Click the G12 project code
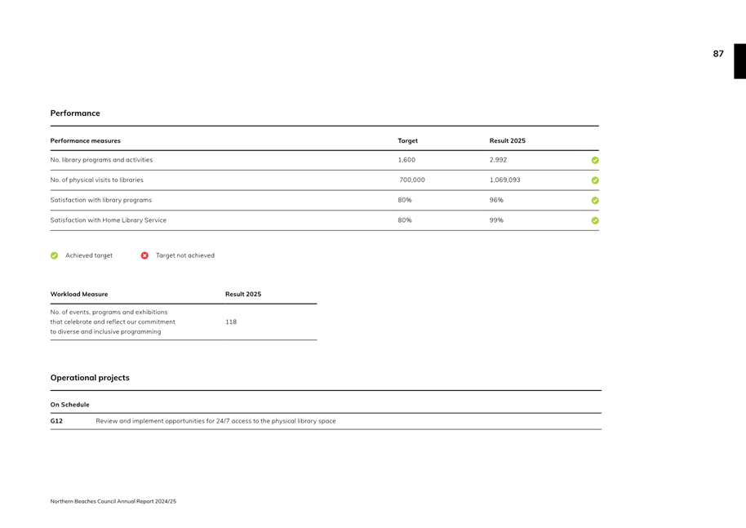Image resolution: width=746 pixels, height=528 pixels. pyautogui.click(x=56, y=421)
